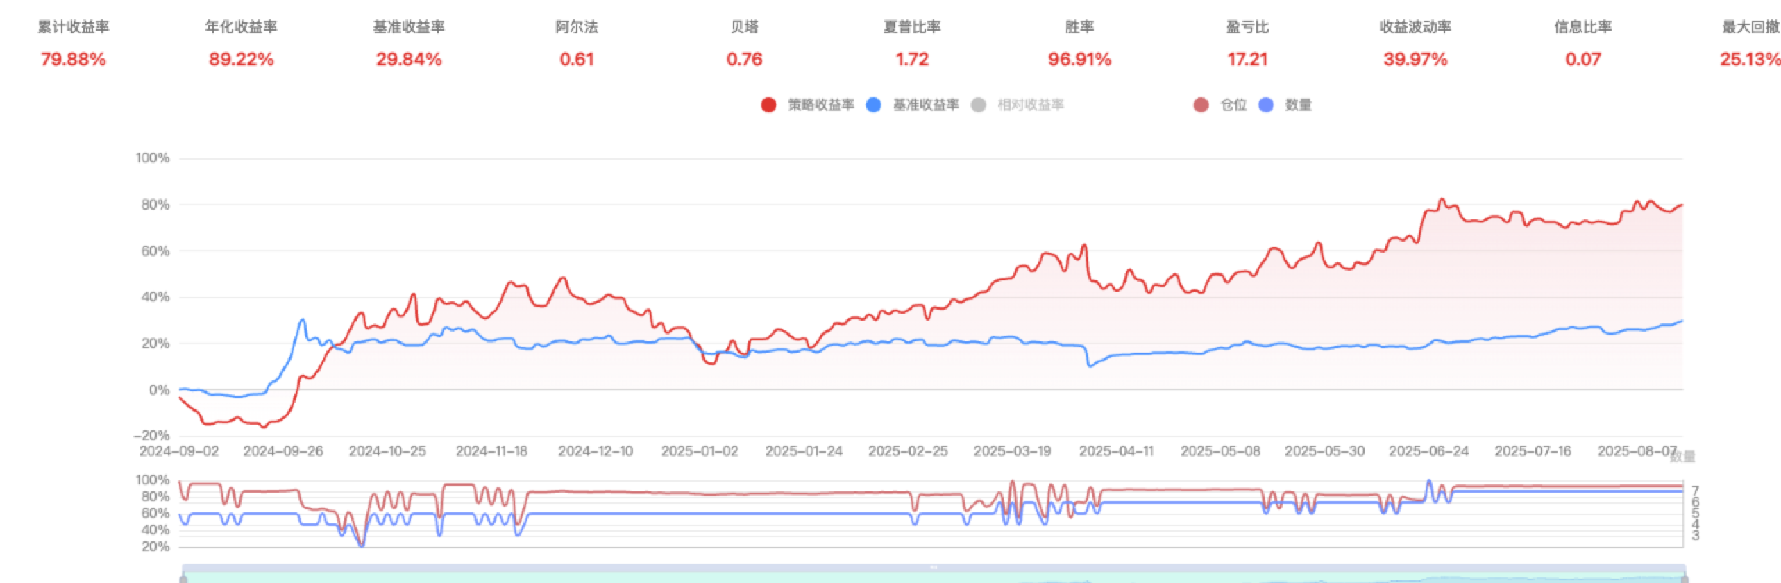The height and width of the screenshot is (583, 1781).
Task: Enable the greyed-out 相对收益率 series label
Action: 1031,105
